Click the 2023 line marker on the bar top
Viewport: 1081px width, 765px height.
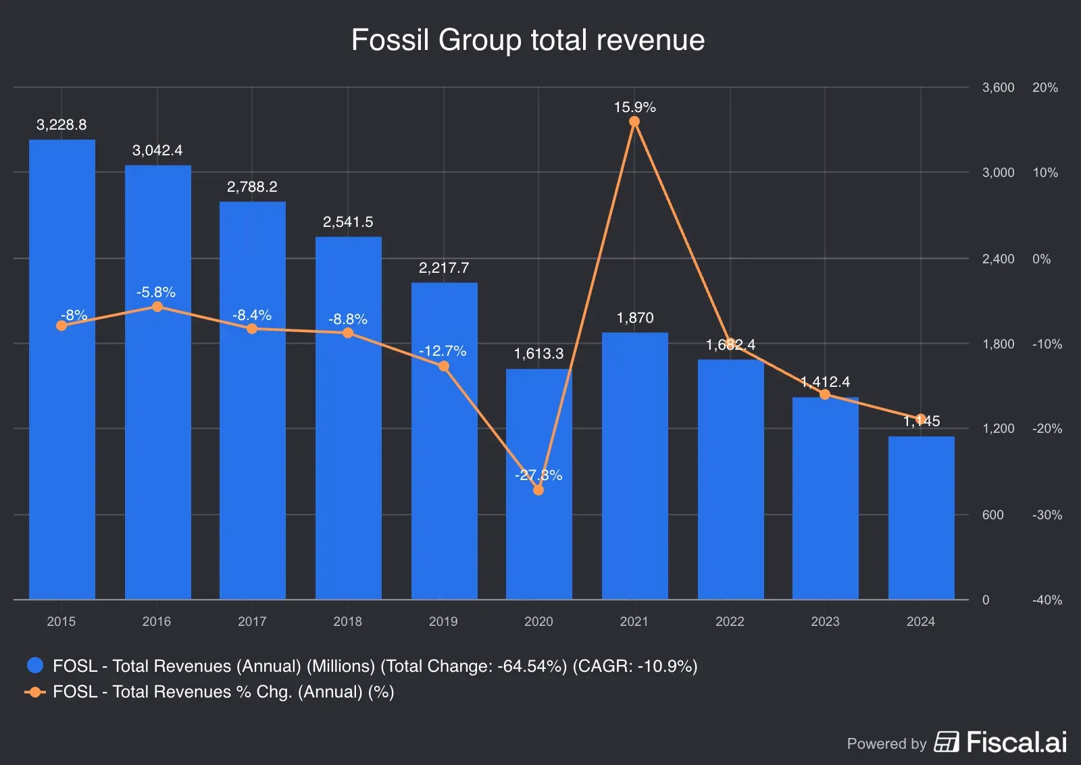click(x=825, y=394)
